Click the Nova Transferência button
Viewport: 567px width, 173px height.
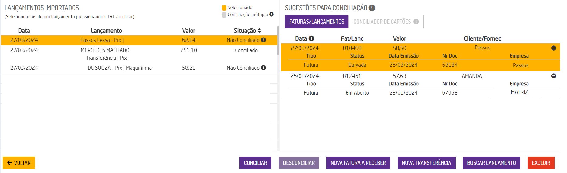426,163
